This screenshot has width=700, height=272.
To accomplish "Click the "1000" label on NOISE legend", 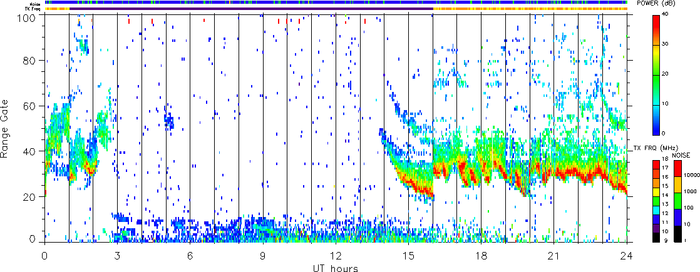I will 690,191.
